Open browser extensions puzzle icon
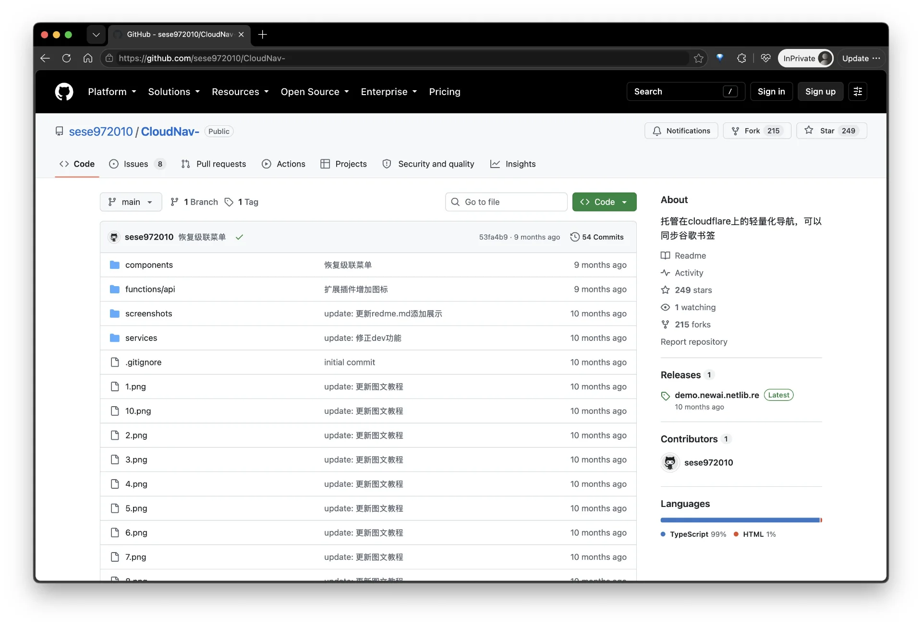The height and width of the screenshot is (627, 922). tap(741, 58)
